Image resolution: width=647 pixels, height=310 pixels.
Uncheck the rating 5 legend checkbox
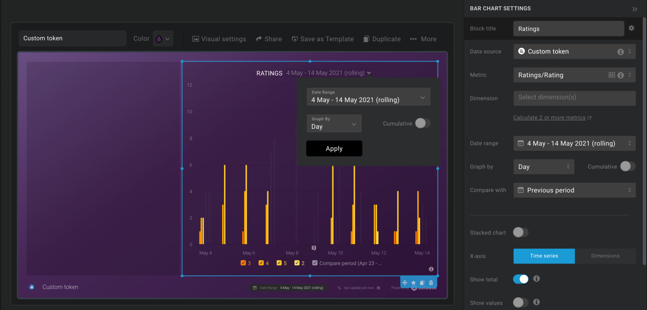tap(279, 263)
